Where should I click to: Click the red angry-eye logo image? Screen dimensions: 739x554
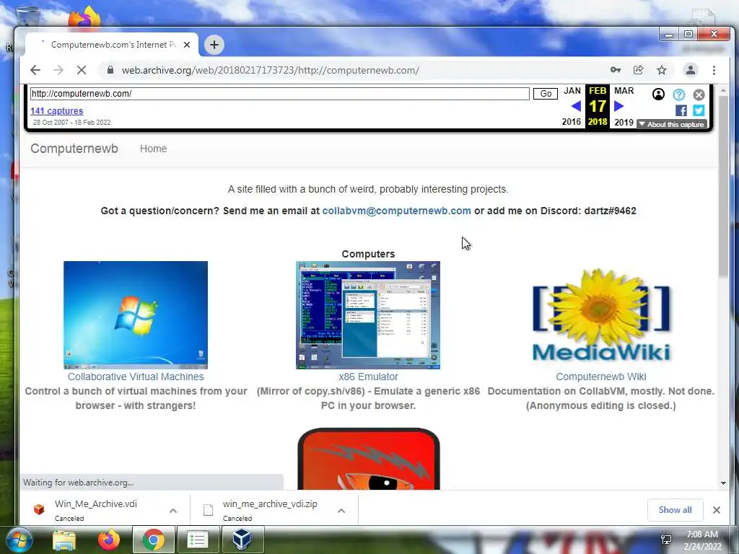point(369,459)
